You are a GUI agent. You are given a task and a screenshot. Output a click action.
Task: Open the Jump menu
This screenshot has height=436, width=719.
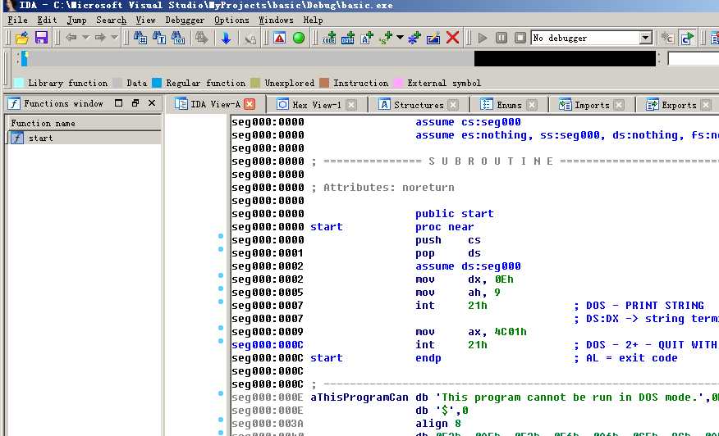[x=76, y=20]
